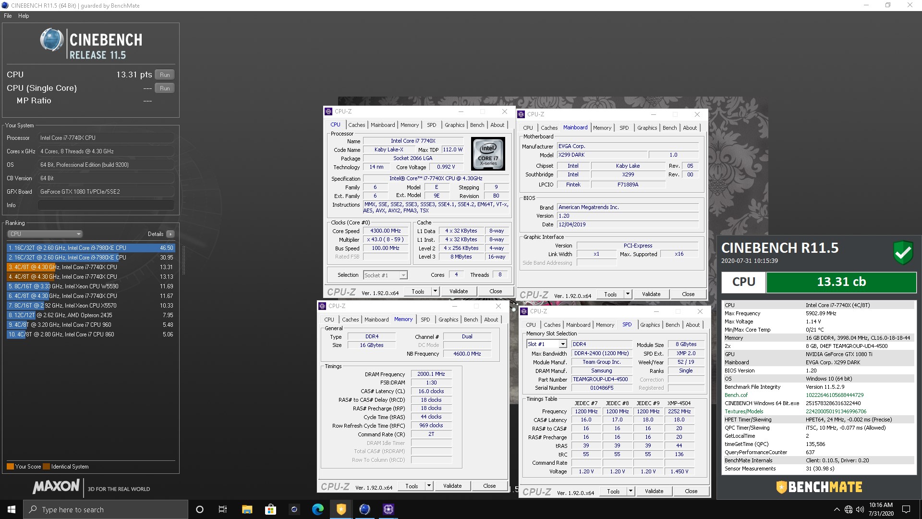The image size is (922, 519).
Task: Open Task View on the taskbar
Action: (223, 509)
